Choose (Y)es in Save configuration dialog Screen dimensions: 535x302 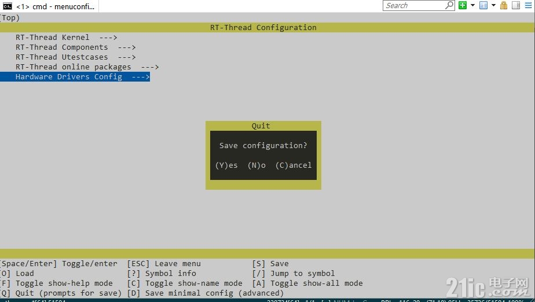click(x=226, y=165)
